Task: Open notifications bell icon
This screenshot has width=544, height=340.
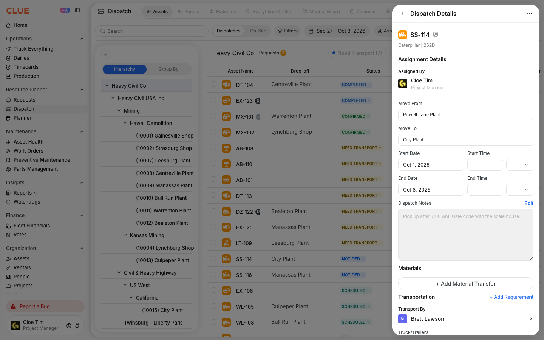Action: tap(77, 325)
